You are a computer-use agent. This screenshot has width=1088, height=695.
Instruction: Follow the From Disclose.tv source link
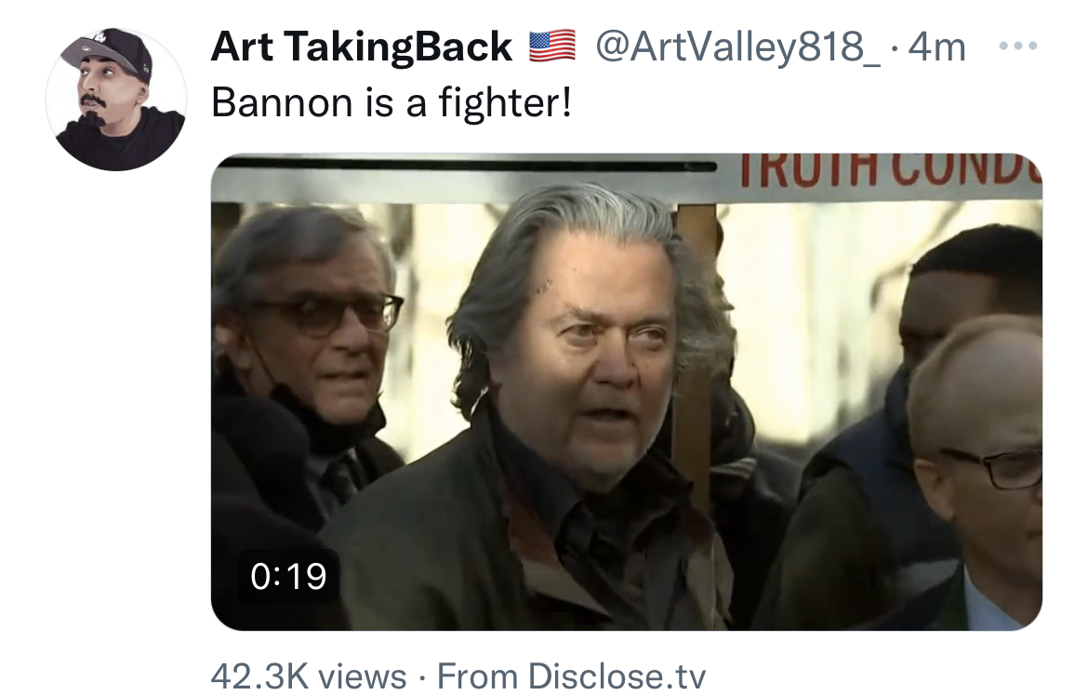(571, 675)
